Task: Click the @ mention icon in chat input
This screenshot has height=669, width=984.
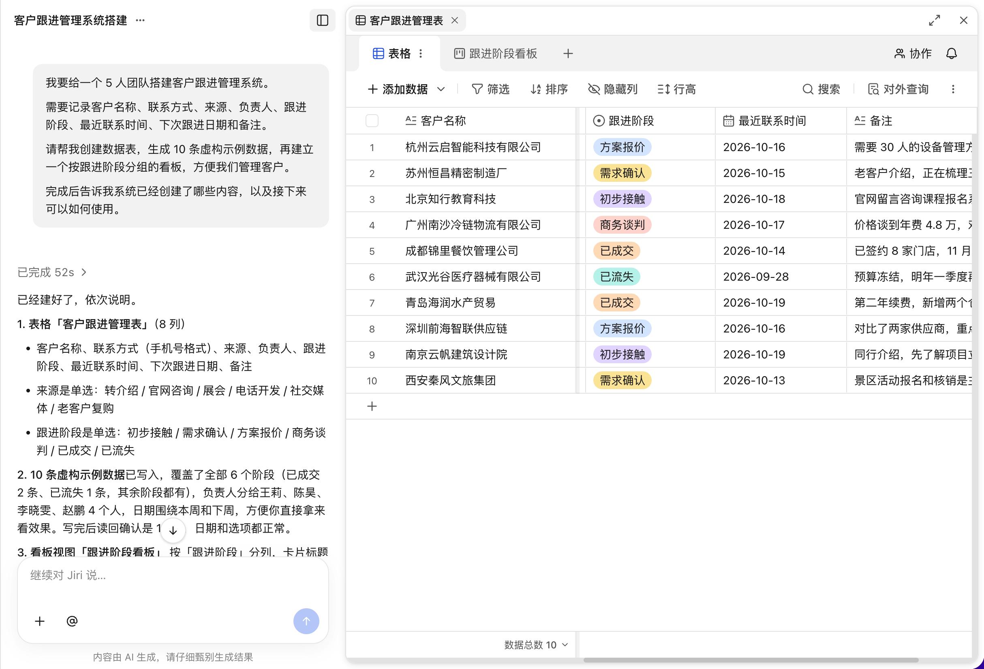Action: coord(72,621)
